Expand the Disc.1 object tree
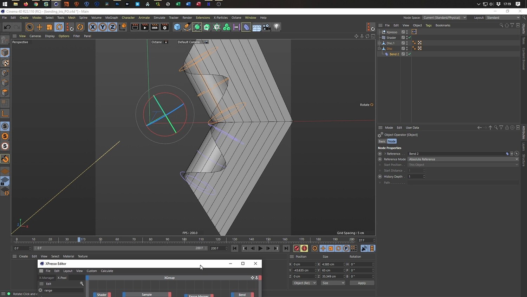The width and height of the screenshot is (527, 297). [x=379, y=43]
